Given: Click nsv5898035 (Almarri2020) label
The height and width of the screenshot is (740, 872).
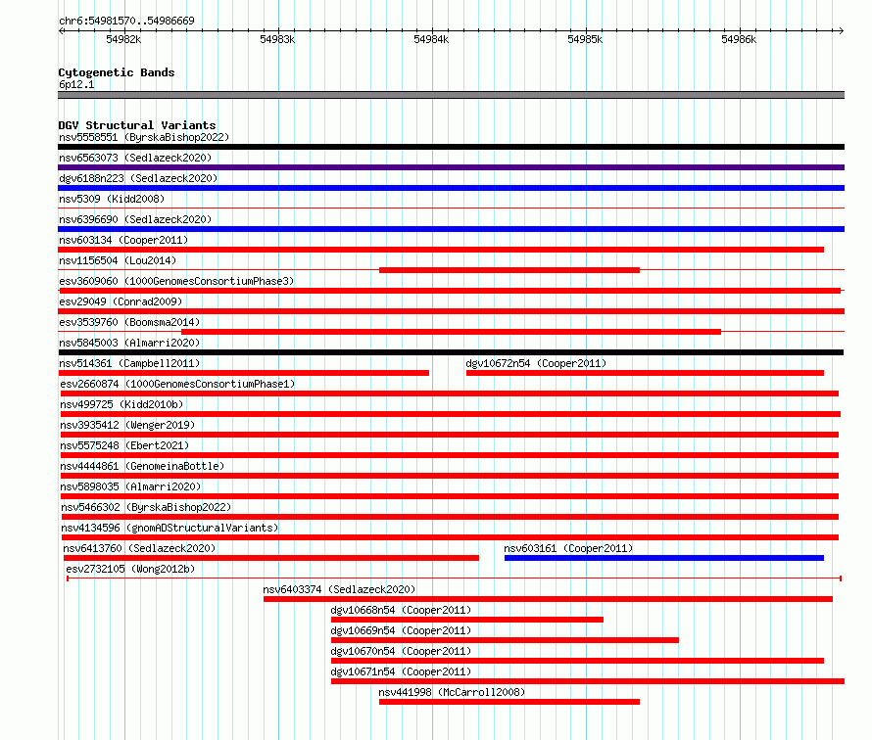Looking at the screenshot, I should 130,486.
